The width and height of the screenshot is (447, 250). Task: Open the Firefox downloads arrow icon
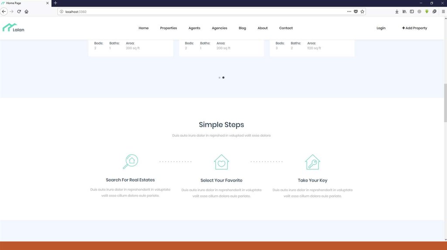pos(397,11)
